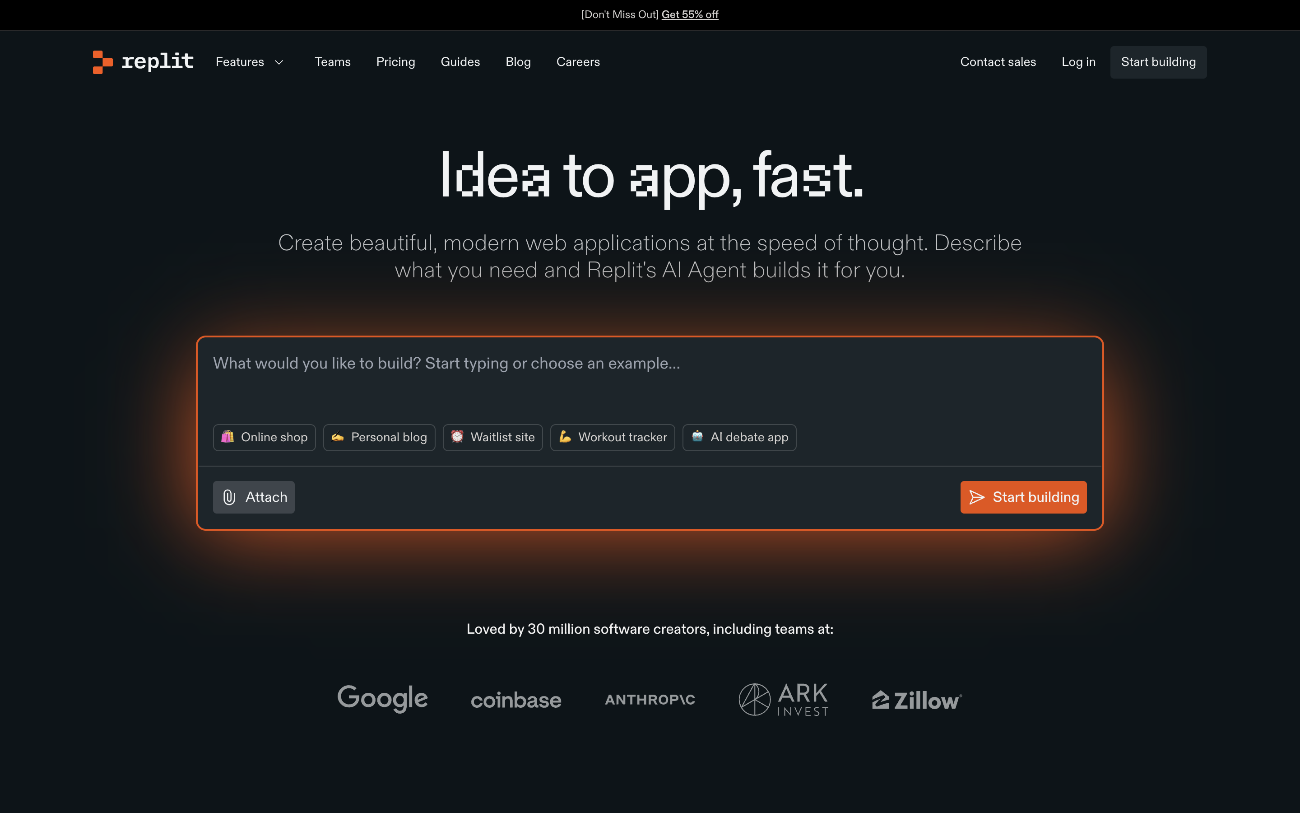Visit the Careers page

pyautogui.click(x=577, y=62)
